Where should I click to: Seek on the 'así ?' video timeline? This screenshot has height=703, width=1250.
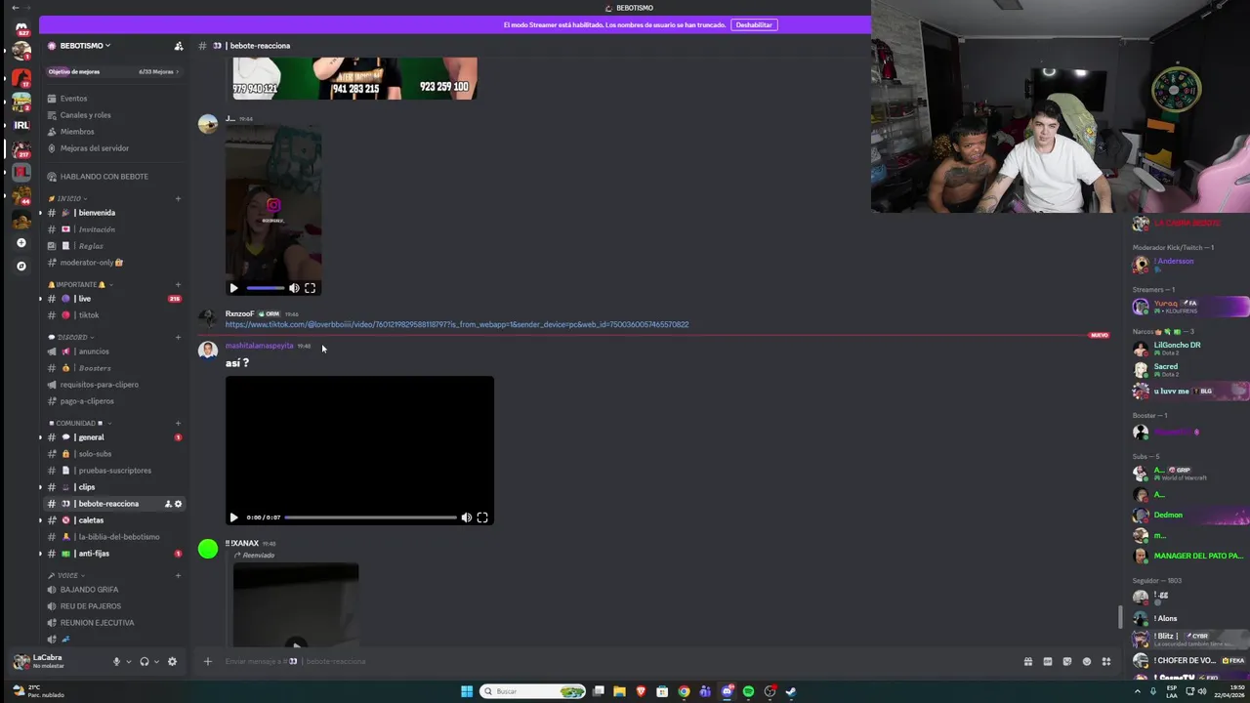click(x=371, y=517)
